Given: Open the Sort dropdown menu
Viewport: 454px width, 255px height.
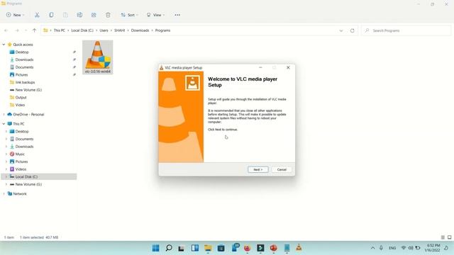Looking at the screenshot, I should pyautogui.click(x=129, y=15).
